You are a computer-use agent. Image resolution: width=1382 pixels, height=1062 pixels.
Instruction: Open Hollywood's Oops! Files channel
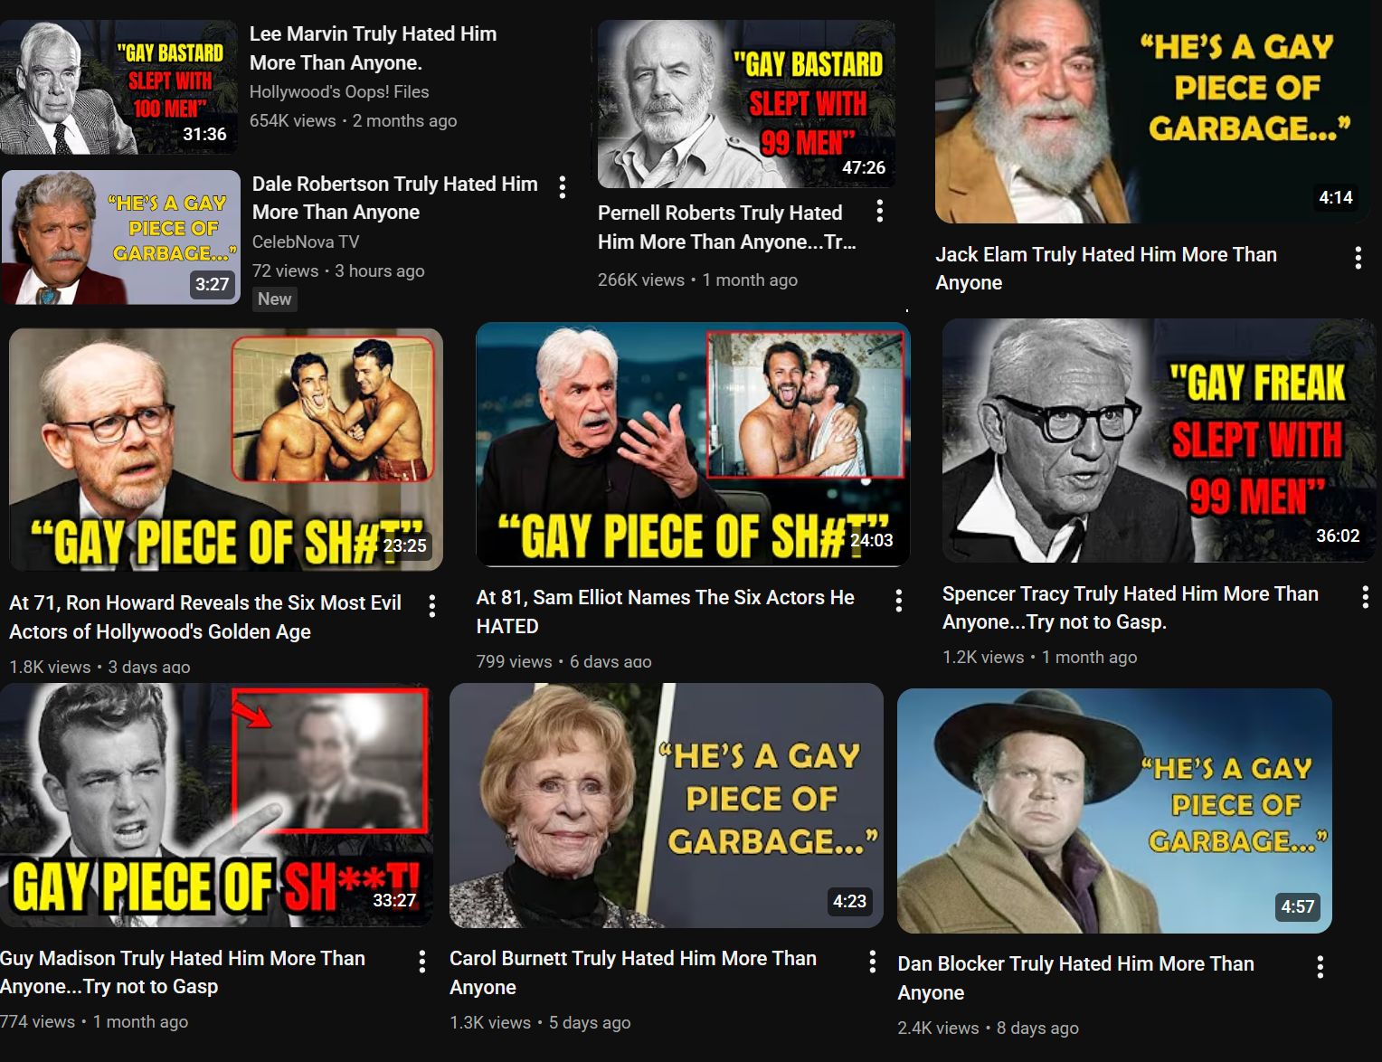pos(339,91)
